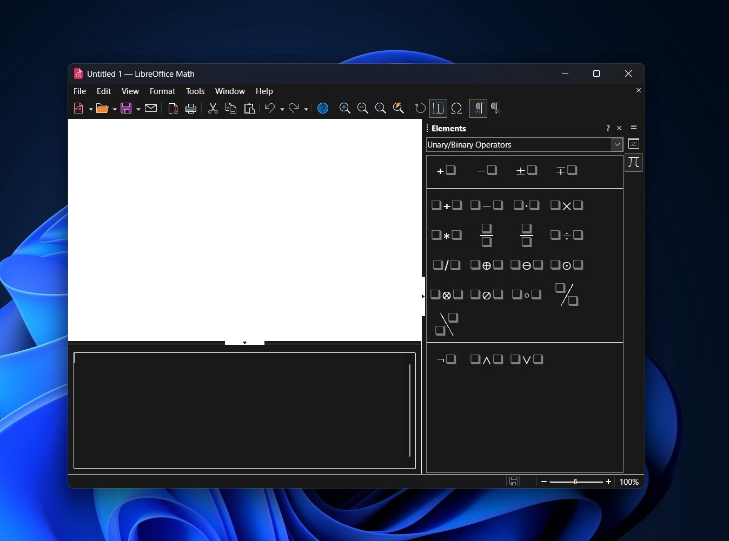Insert the circled minus element

coord(526,265)
